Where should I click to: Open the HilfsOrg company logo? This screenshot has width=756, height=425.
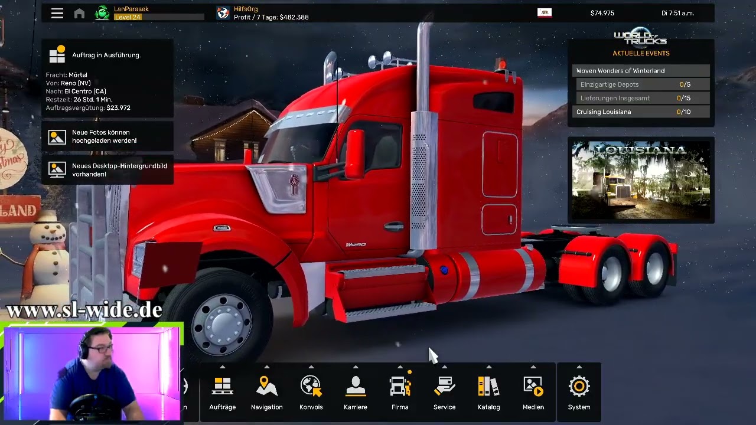[223, 13]
